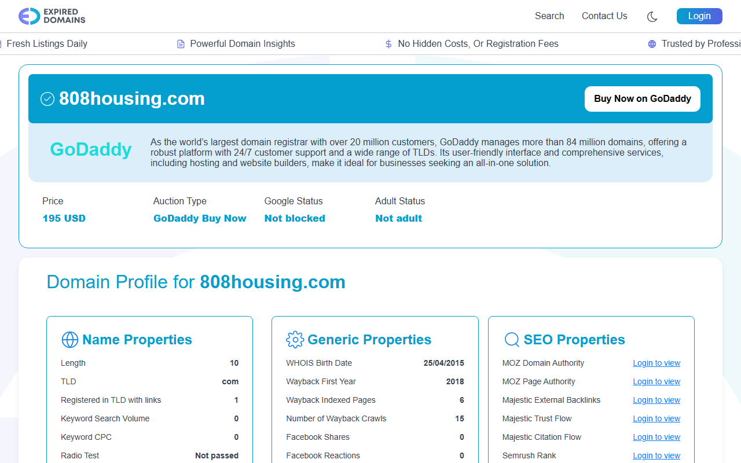
Task: Click the Number of Wayback Crawls label
Action: (x=336, y=418)
